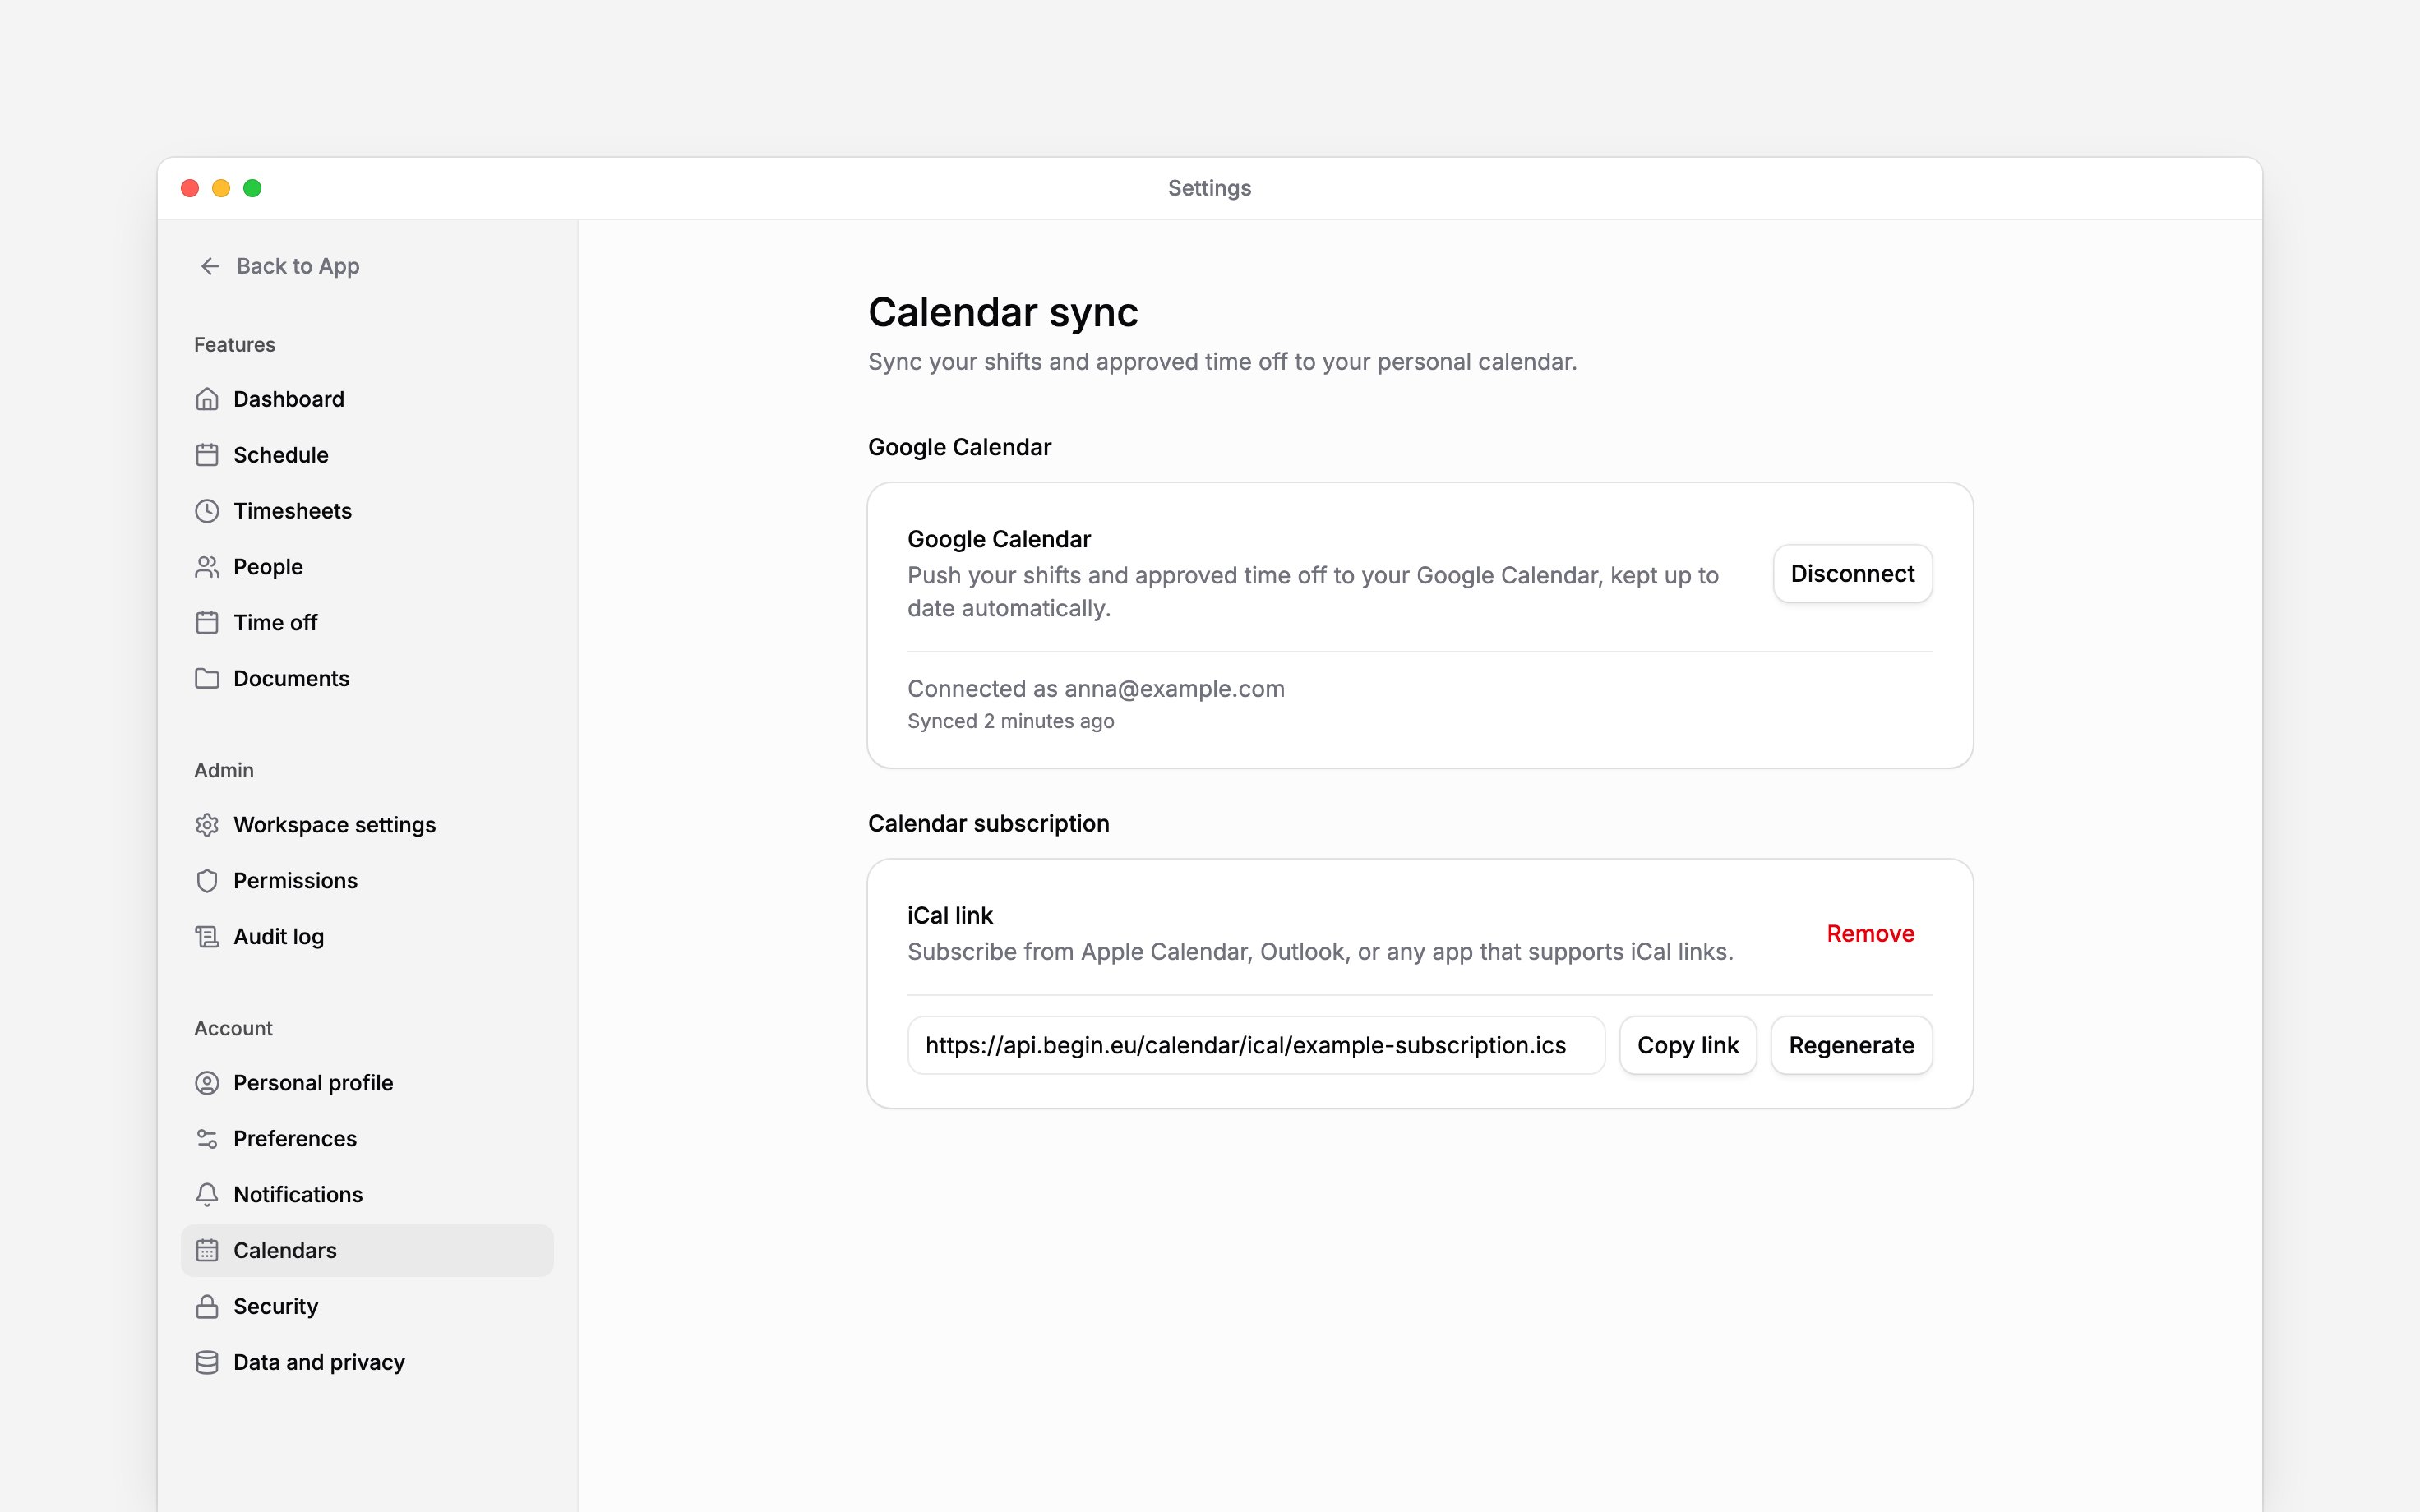The height and width of the screenshot is (1512, 2420).
Task: Select the Calendars menu label
Action: coord(285,1251)
